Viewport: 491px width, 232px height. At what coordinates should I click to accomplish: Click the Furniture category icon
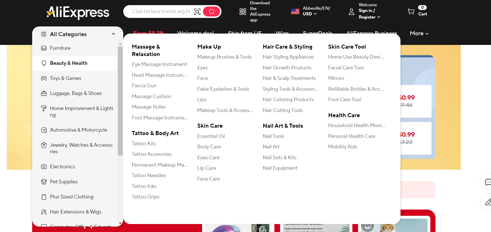coord(44,48)
